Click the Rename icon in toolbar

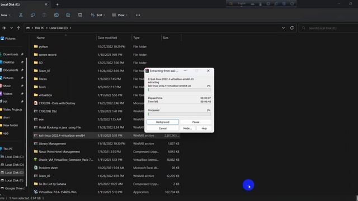pyautogui.click(x=56, y=15)
